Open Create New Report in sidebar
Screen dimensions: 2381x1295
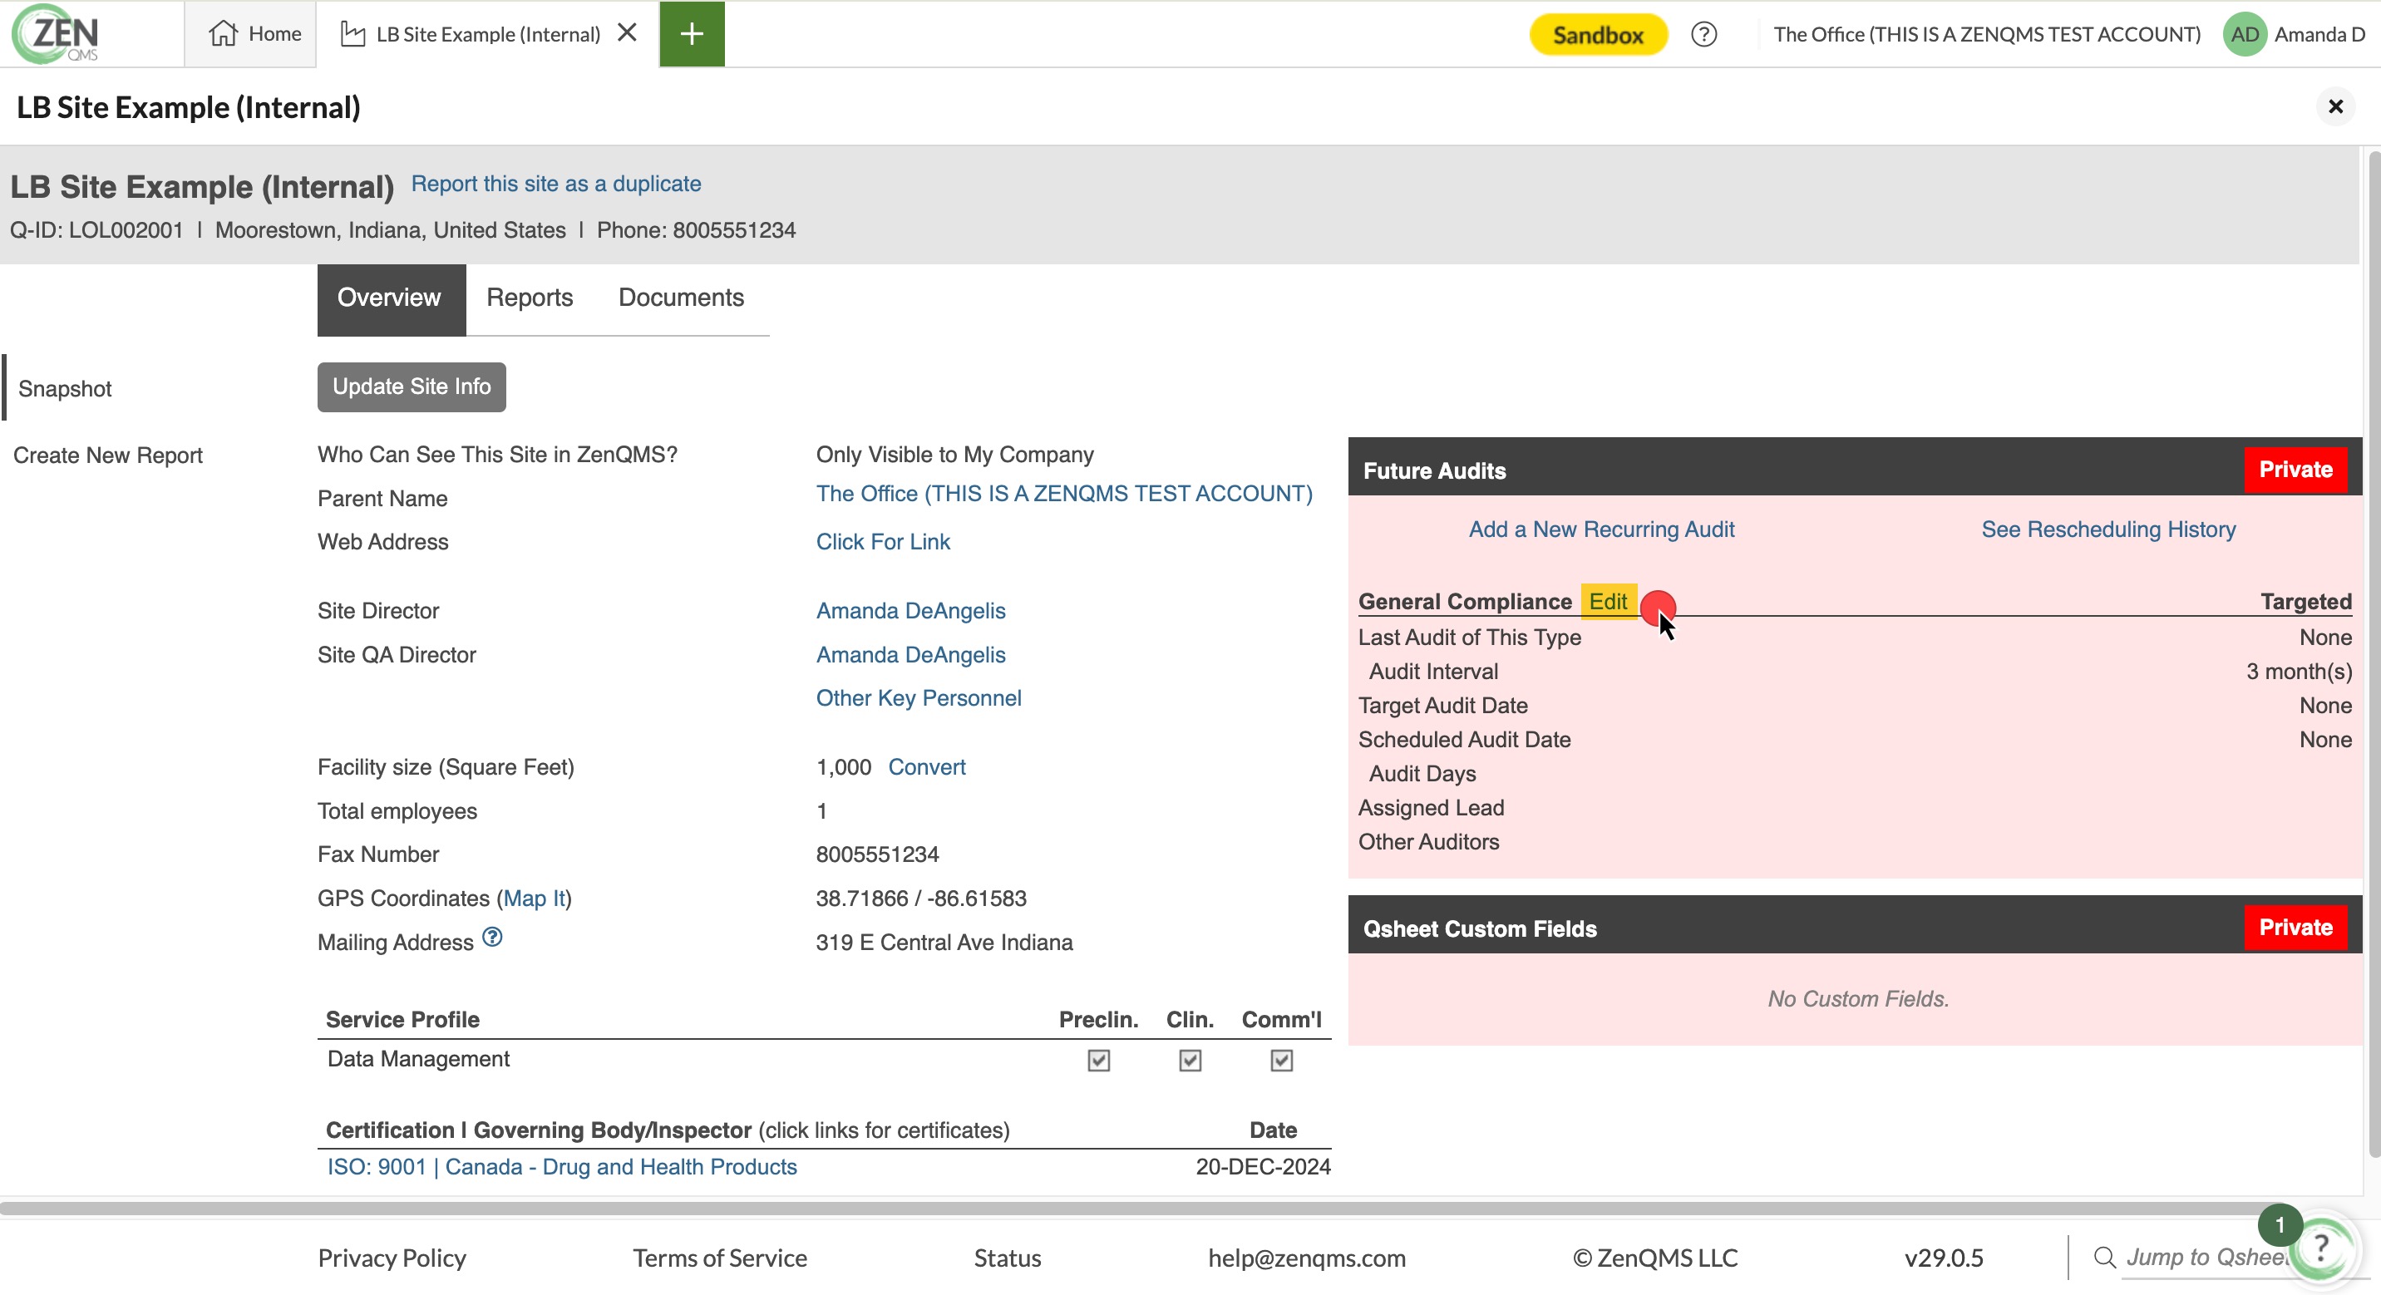click(x=108, y=455)
